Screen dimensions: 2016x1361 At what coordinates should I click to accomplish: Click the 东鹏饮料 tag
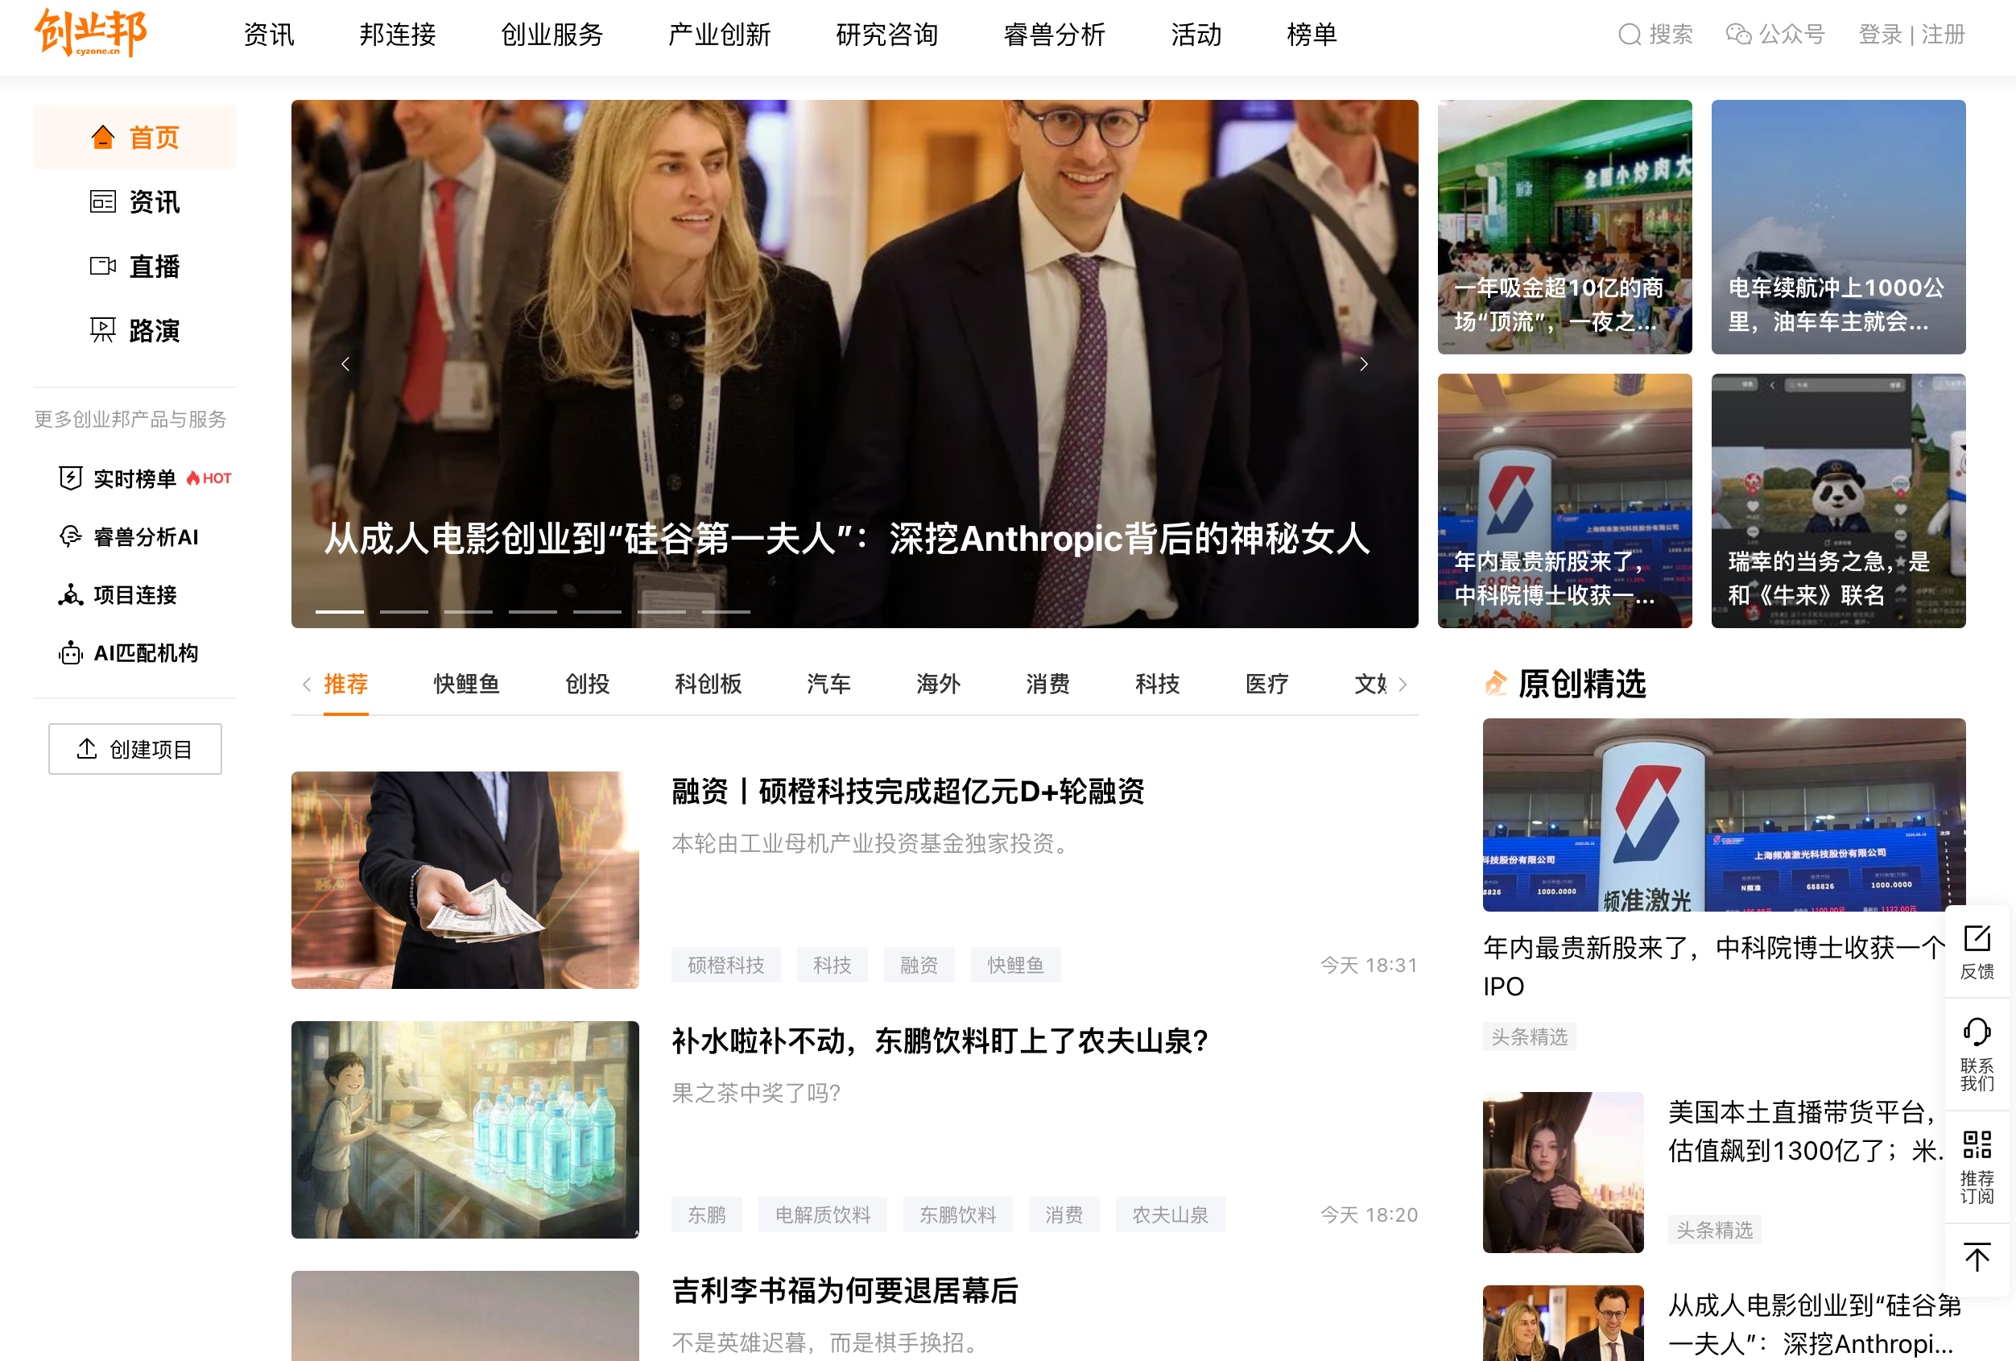pos(958,1214)
